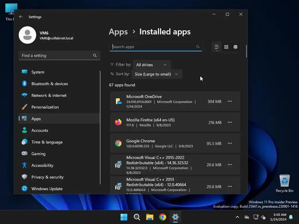Click the magnifier in Search apps box

198,47
